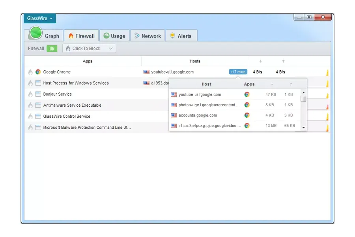Click scroll down arrow in hosts popup
The height and width of the screenshot is (237, 355).
pyautogui.click(x=303, y=128)
